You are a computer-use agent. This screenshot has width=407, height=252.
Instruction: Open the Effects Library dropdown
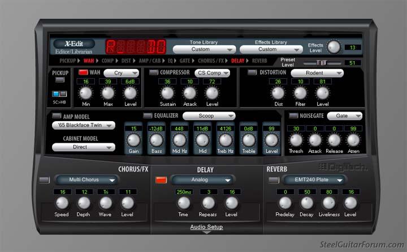[x=271, y=49]
